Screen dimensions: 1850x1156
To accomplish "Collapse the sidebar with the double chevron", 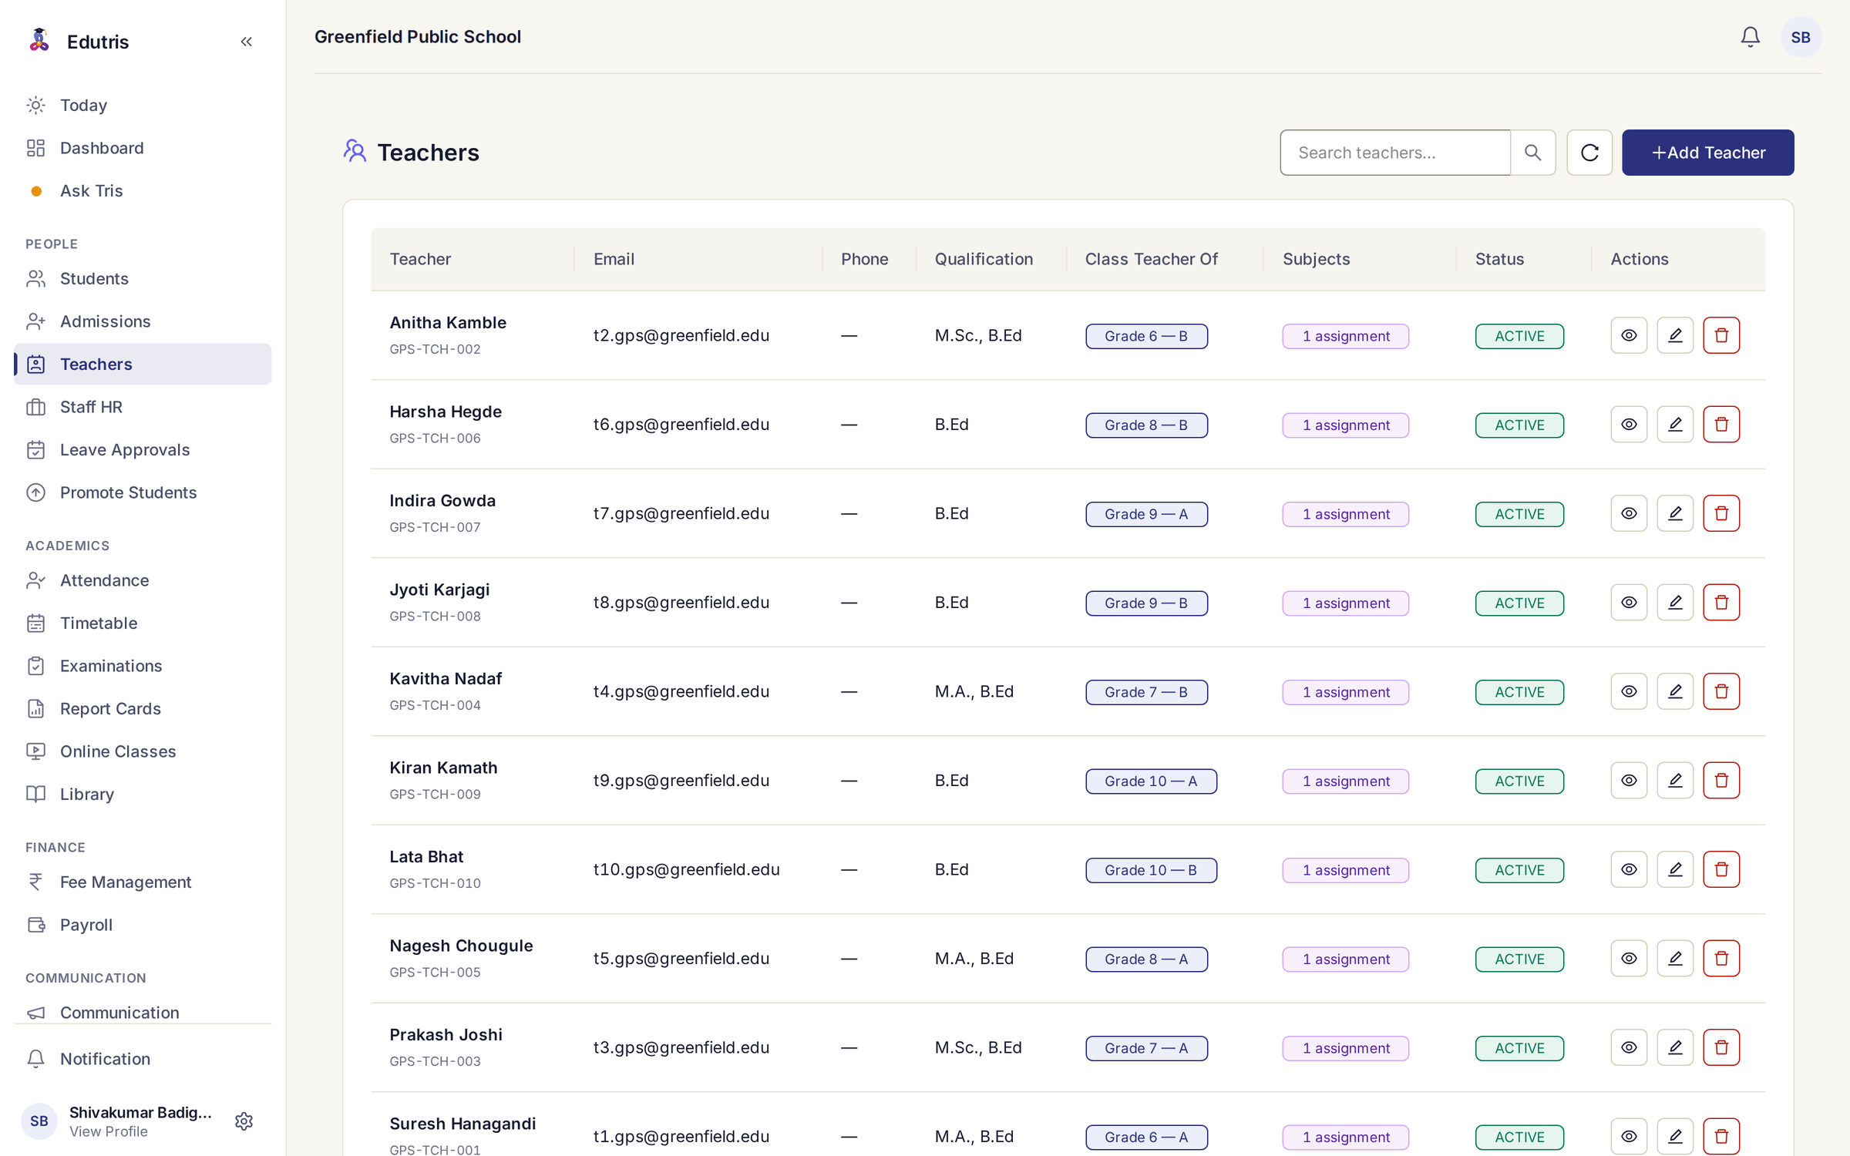I will 246,42.
